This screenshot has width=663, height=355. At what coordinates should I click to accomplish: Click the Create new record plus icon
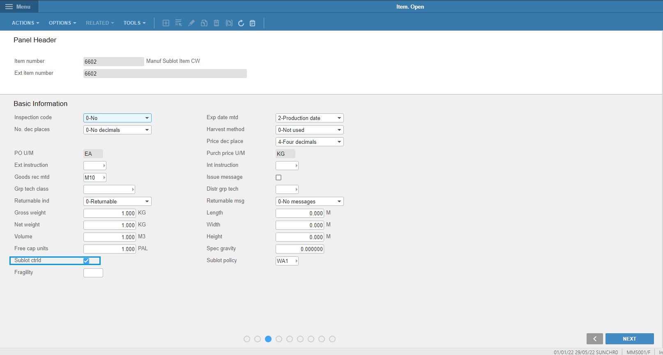click(x=166, y=23)
